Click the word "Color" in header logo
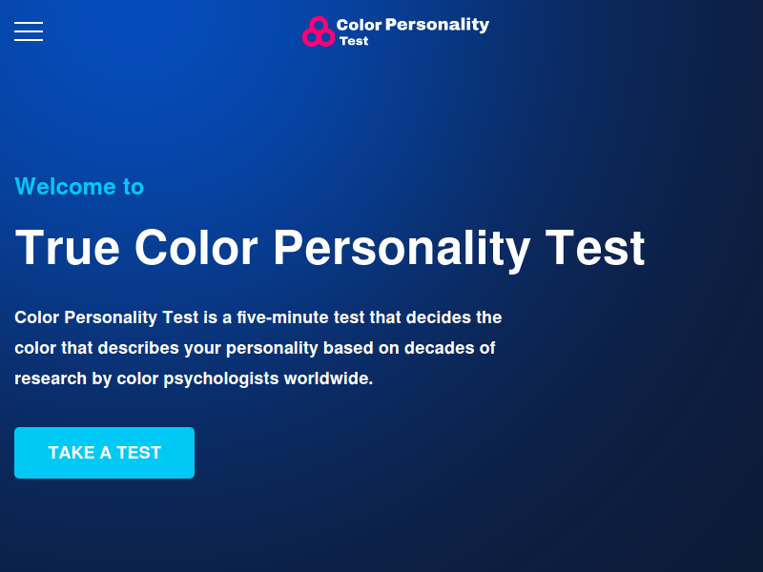Viewport: 763px width, 572px height. 359,25
